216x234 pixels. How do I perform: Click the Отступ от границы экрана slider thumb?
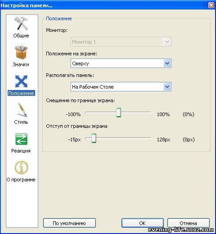[x=94, y=138]
